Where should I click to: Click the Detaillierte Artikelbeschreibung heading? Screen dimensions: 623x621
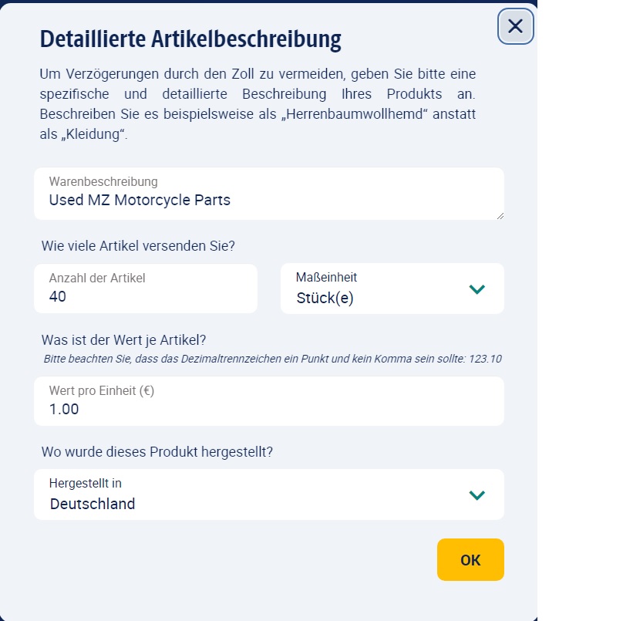(x=190, y=39)
